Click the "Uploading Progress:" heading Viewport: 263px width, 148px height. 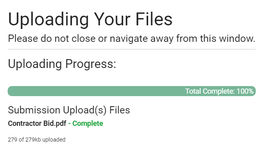coord(62,64)
